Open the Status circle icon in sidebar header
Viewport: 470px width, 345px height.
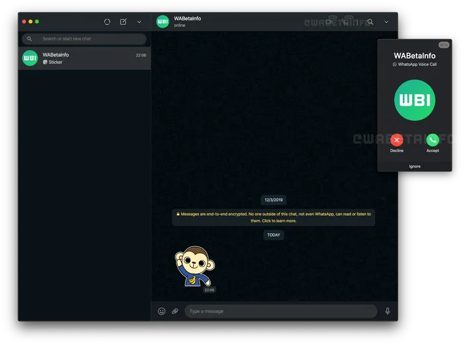tap(107, 22)
